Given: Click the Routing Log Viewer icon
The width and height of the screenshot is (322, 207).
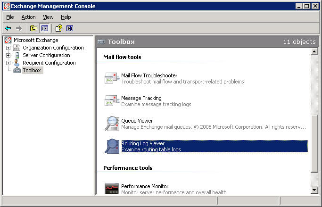Looking at the screenshot, I should [112, 146].
